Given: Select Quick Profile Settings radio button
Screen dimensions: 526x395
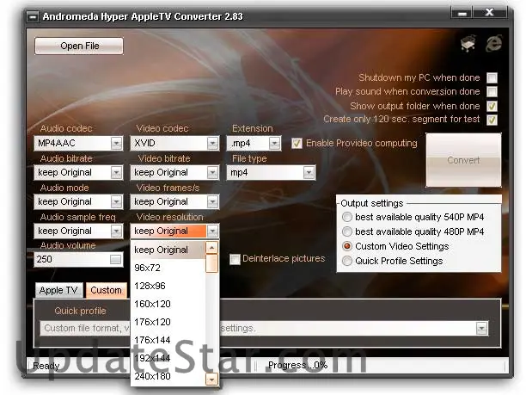Looking at the screenshot, I should 347,261.
